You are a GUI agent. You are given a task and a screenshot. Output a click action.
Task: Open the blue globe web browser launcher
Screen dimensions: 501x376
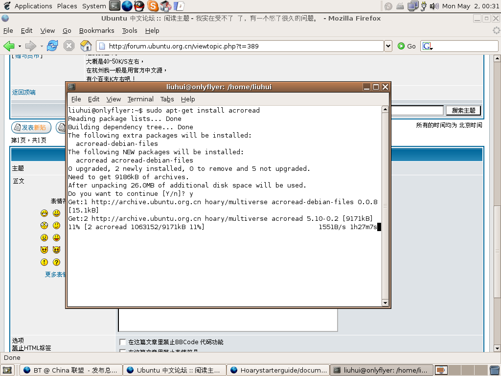[127, 6]
